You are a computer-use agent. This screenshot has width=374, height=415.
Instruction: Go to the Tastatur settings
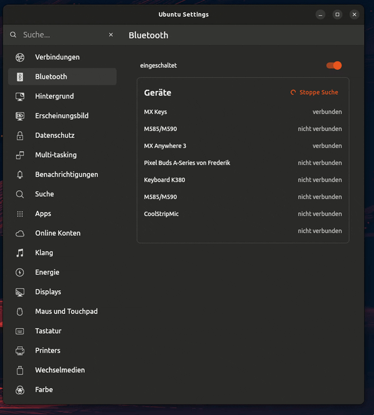point(62,331)
